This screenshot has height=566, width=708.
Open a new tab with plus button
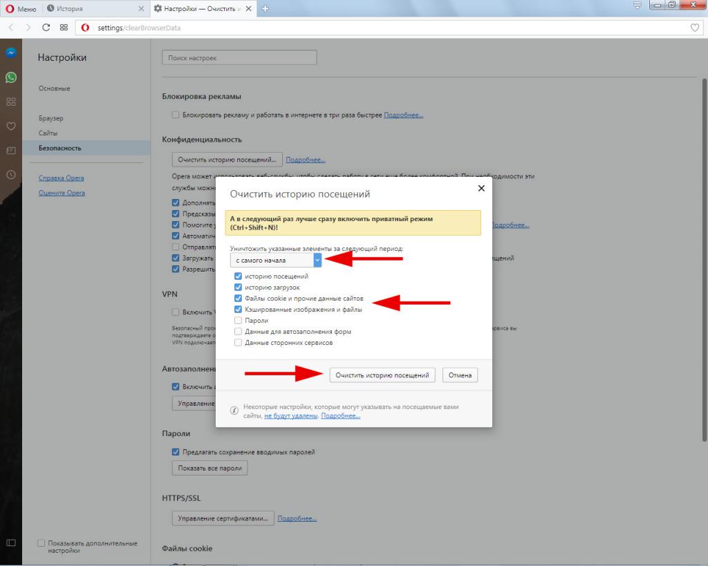[265, 8]
